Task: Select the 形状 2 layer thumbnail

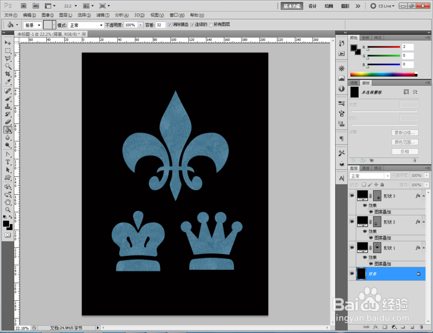Action: [x=362, y=222]
